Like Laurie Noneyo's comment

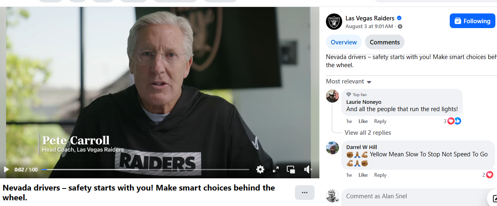pyautogui.click(x=363, y=121)
